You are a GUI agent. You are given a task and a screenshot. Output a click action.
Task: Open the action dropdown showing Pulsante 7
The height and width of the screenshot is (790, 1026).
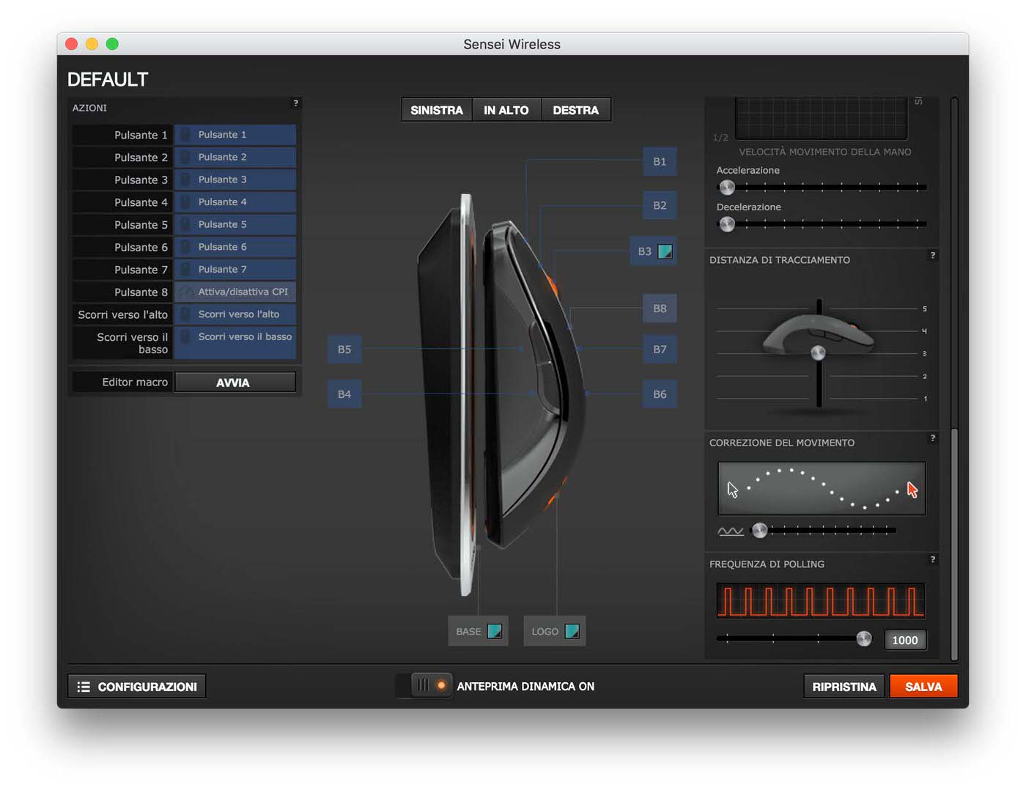coord(235,270)
